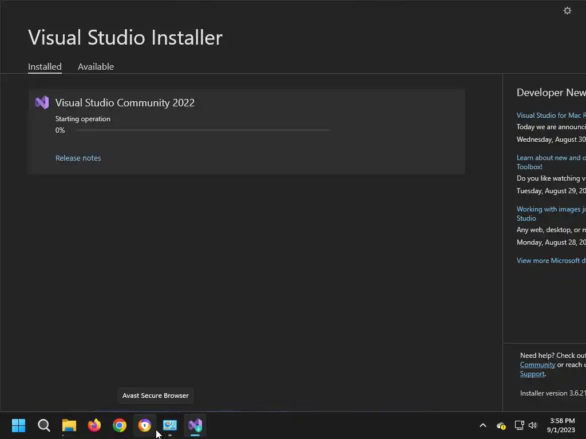
Task: Open network status tray icon
Action: point(519,425)
